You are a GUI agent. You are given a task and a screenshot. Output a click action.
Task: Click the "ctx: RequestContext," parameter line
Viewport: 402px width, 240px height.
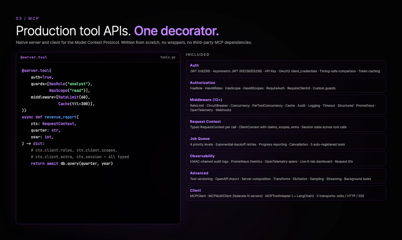tap(54, 124)
